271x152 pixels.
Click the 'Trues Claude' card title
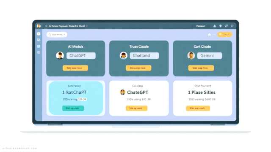coord(139,46)
